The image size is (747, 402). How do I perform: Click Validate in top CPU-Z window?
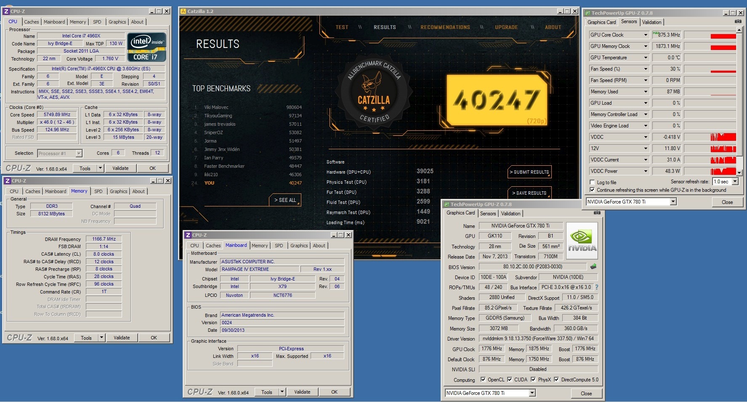[120, 168]
